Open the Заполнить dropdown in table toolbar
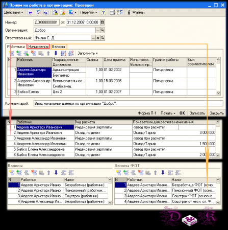The width and height of the screenshot is (228, 230). 88,53
